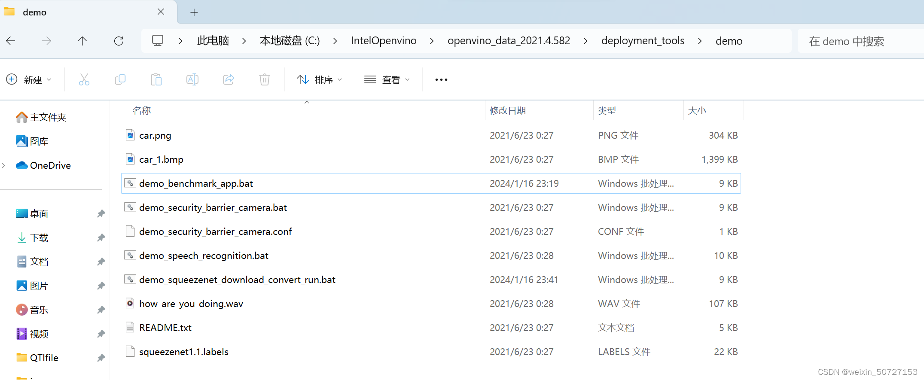
Task: Focus the 在 demo 中搜索 search box
Action: point(860,41)
